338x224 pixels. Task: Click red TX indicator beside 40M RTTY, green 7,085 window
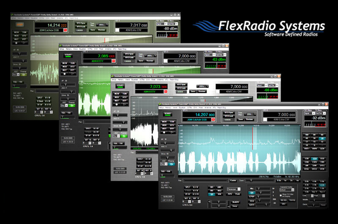pyautogui.click(x=113, y=61)
